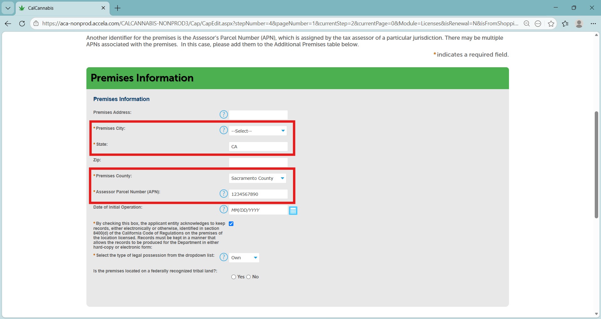This screenshot has width=601, height=319.
Task: Minimize the browser window
Action: [x=556, y=8]
